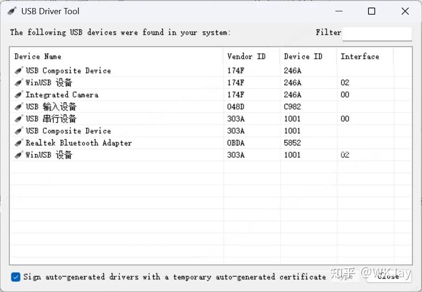Focus the Filter text field
This screenshot has height=292, width=422.
377,34
